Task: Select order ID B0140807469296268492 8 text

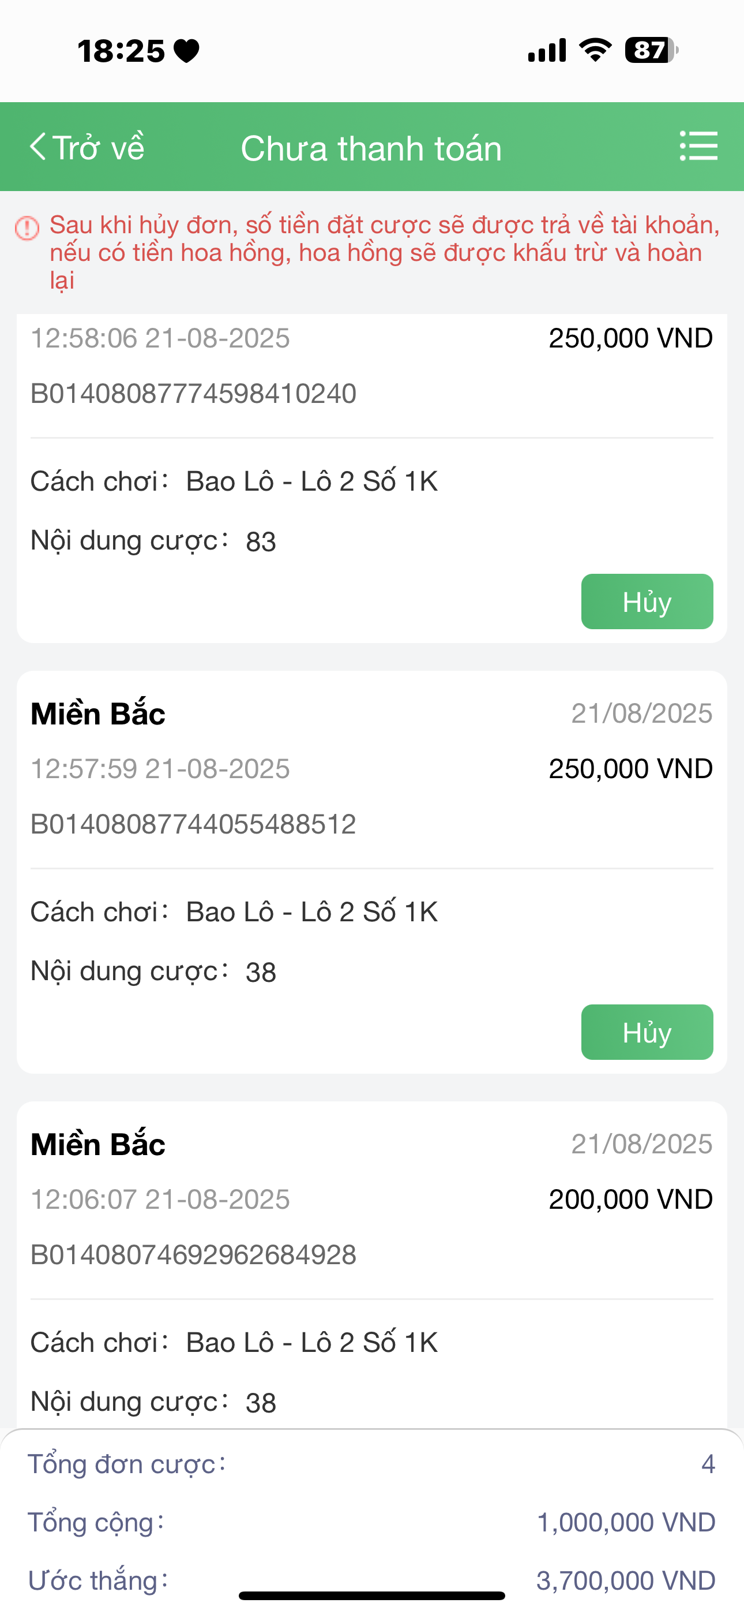Action: pyautogui.click(x=194, y=1254)
